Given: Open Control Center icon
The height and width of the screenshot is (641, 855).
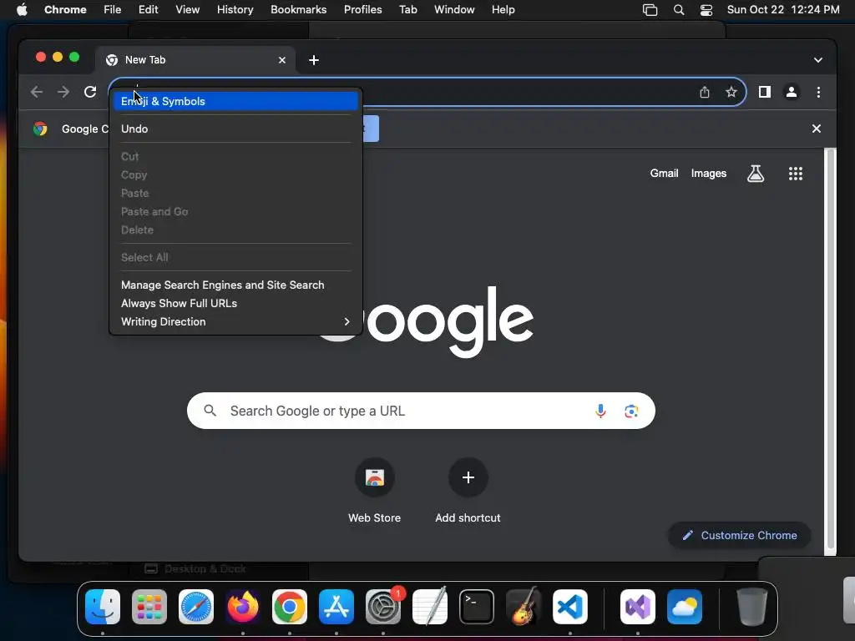Looking at the screenshot, I should tap(706, 10).
